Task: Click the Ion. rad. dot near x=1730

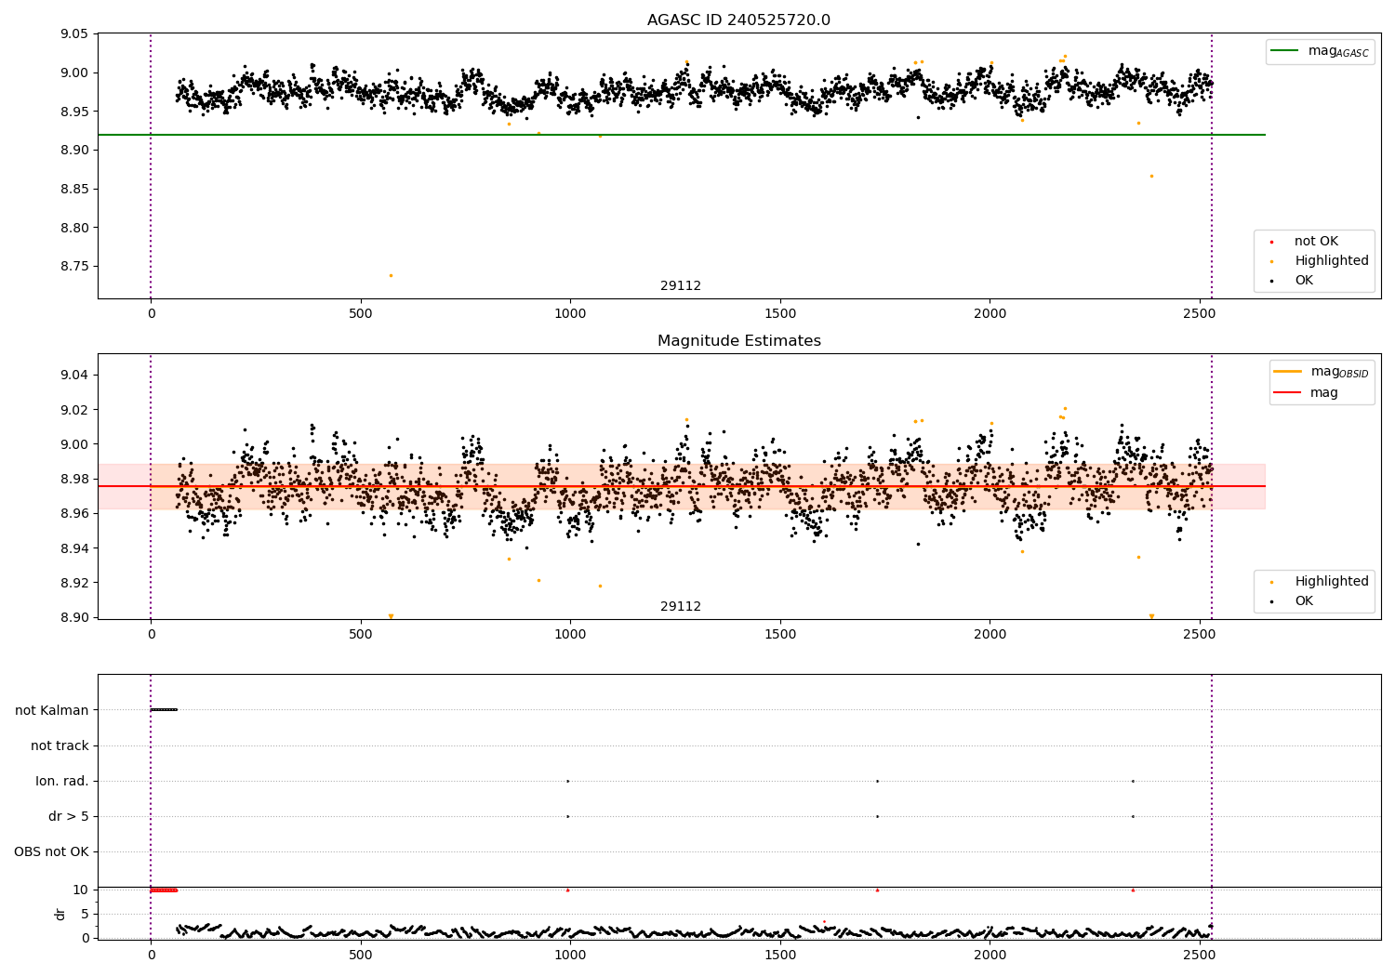Action: (877, 781)
